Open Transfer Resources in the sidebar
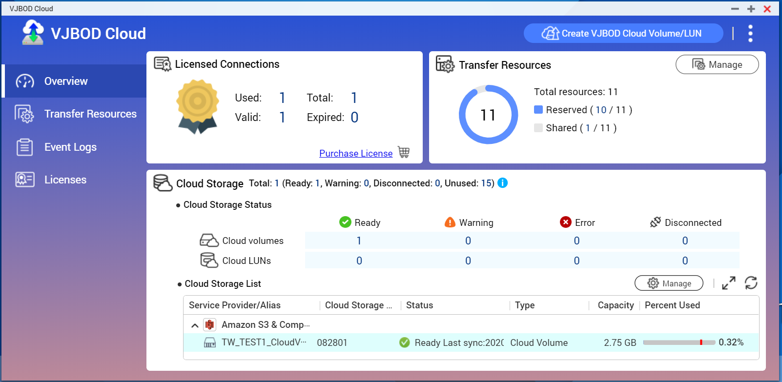This screenshot has width=782, height=382. [x=74, y=114]
